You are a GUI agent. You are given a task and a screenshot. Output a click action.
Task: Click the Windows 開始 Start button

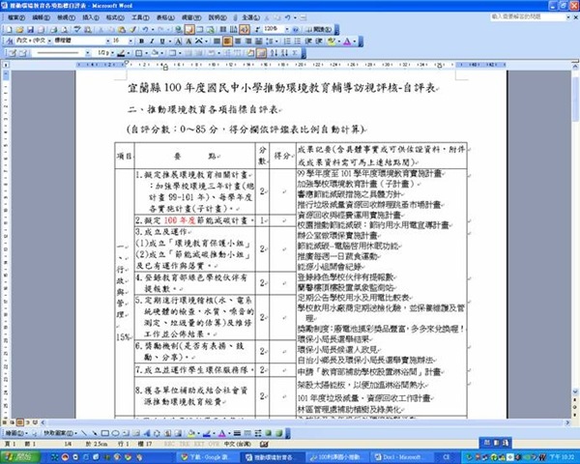(20, 457)
